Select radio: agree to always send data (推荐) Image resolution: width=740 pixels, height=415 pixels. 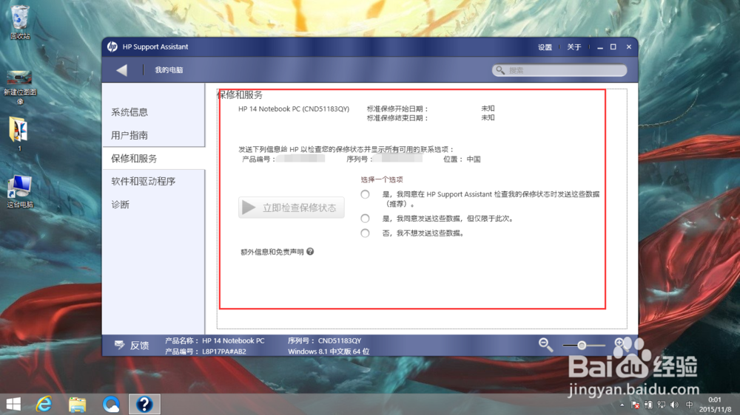(365, 194)
